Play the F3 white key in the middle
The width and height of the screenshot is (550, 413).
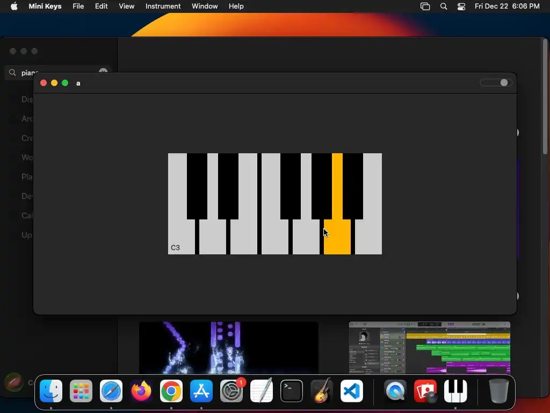pos(275,237)
